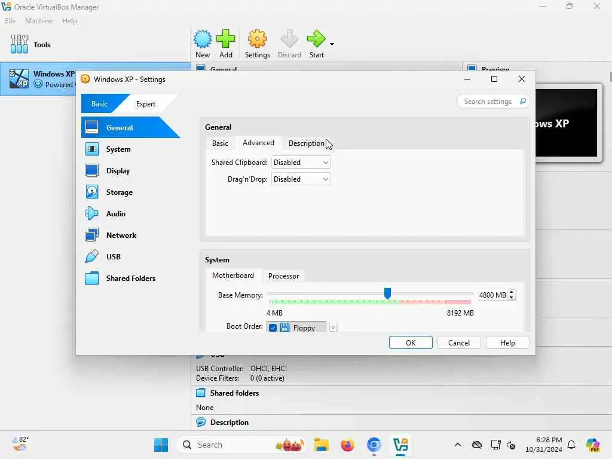Click the boot order move button beside Floppy
Screen dimensions: 612x459
pyautogui.click(x=333, y=328)
